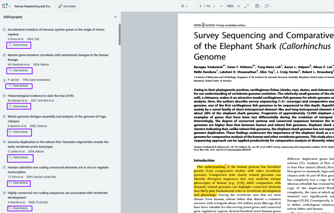Find Article for Myosin gene mutation reference

[19, 70]
